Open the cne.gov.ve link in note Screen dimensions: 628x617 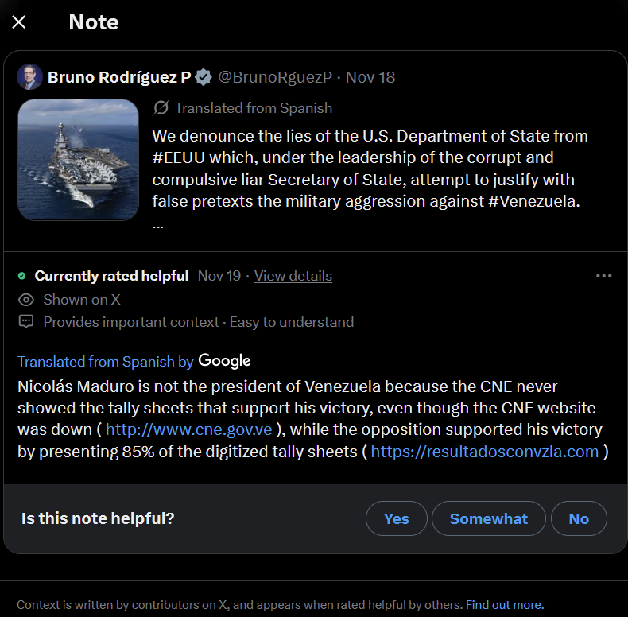point(189,430)
